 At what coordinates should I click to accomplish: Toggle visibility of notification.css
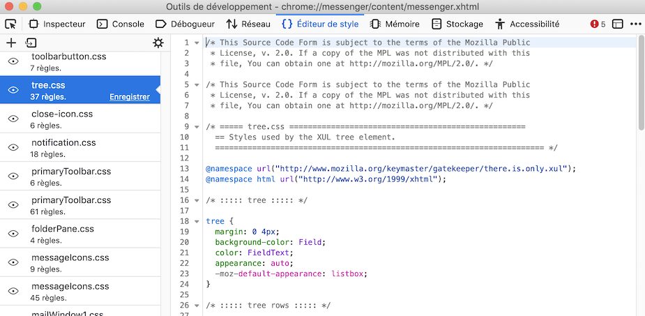pos(13,147)
